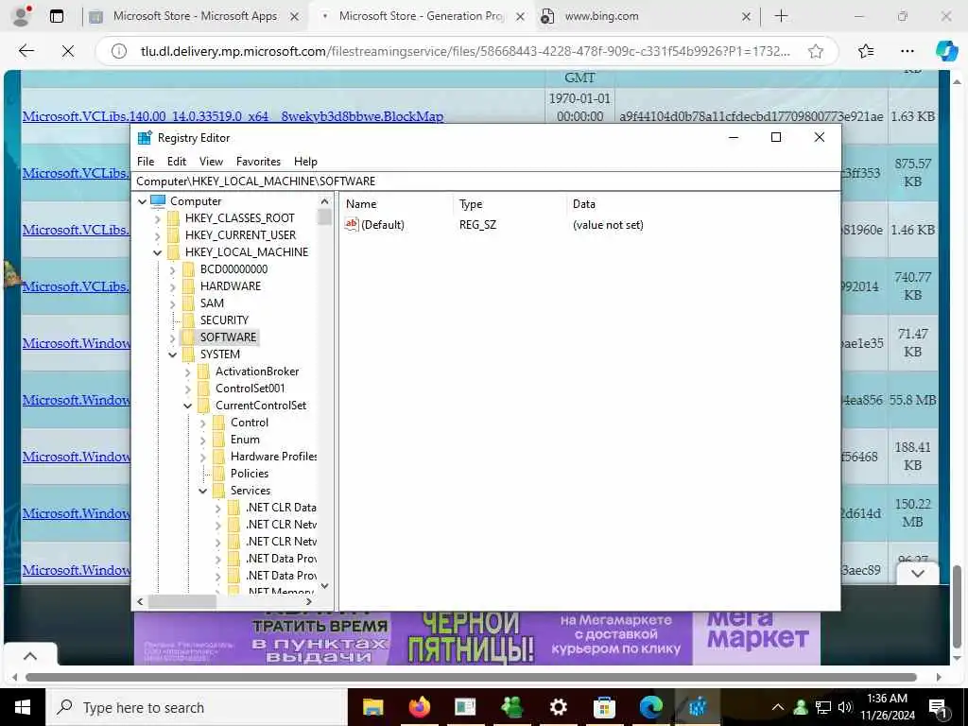Click the tree pane horizontal scroll right arrow

point(309,601)
